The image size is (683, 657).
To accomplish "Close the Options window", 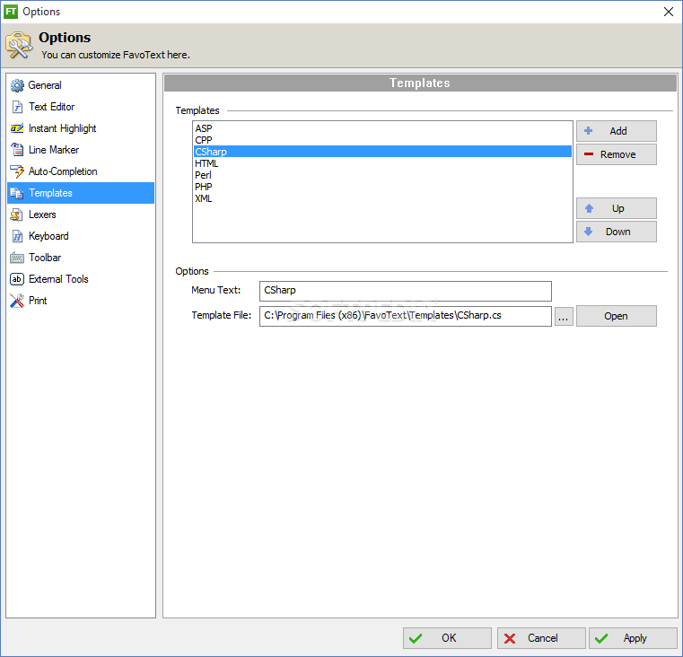I will click(669, 12).
